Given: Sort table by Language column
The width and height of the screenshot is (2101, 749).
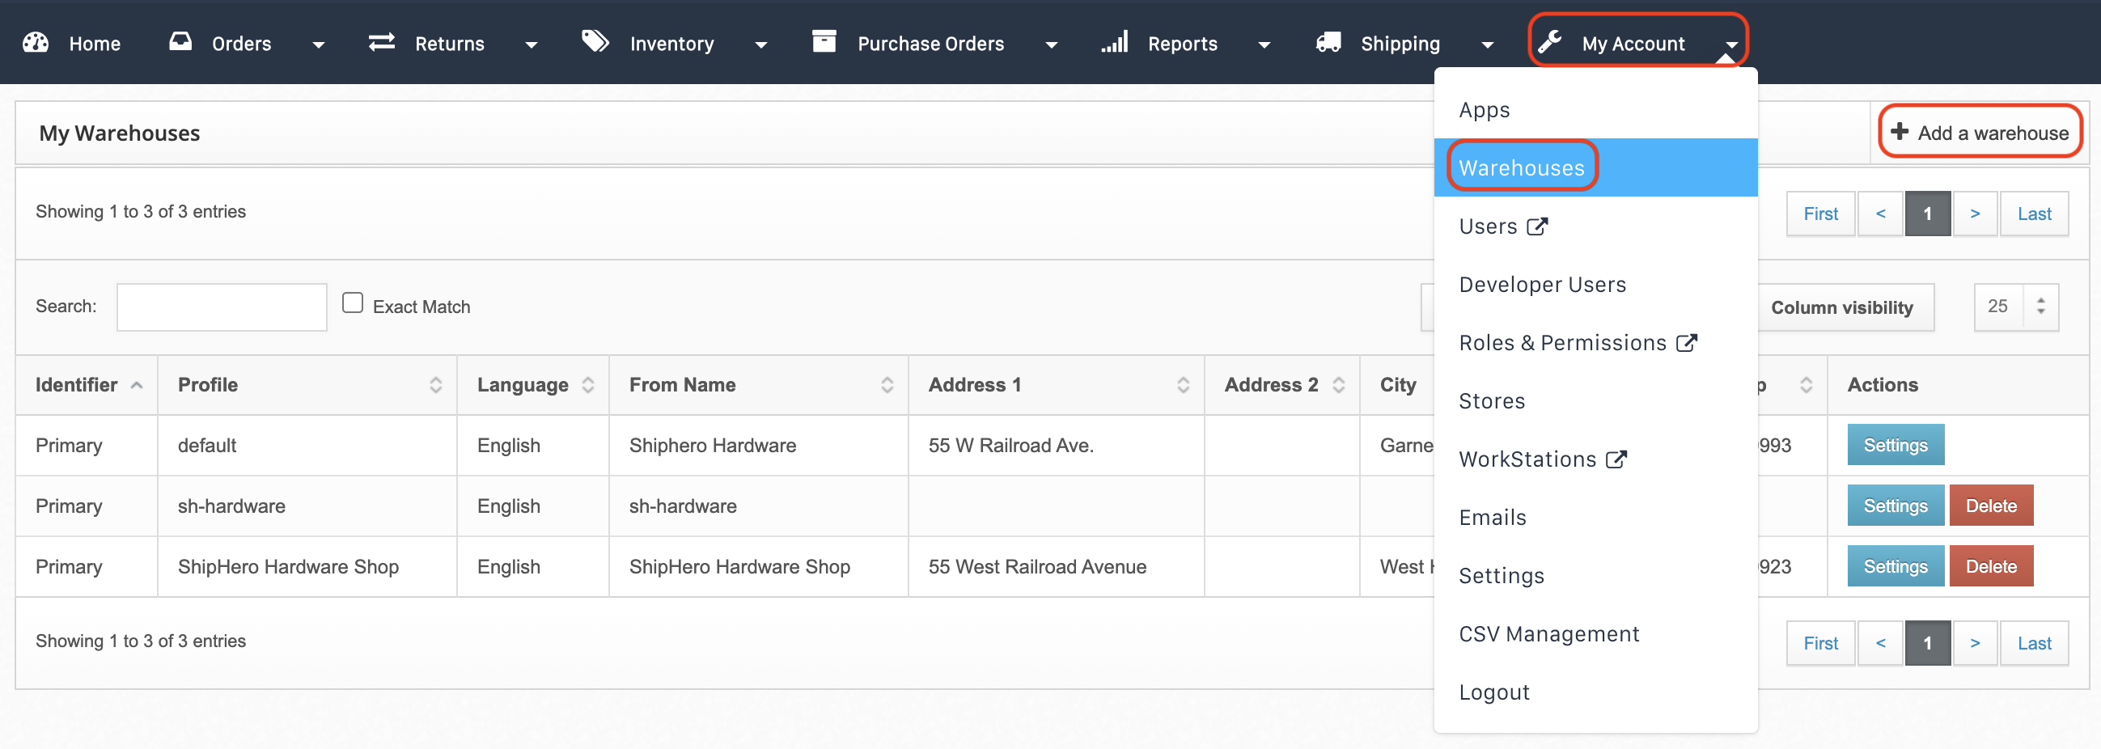Looking at the screenshot, I should [587, 385].
